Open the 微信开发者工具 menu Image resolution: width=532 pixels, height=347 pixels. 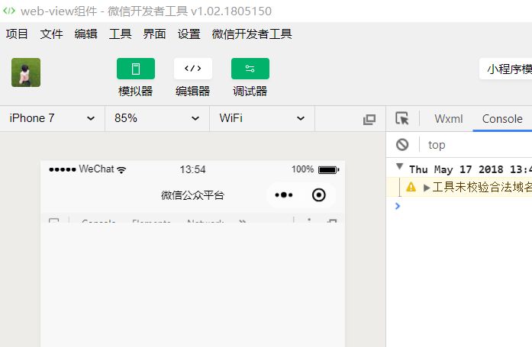click(x=252, y=34)
